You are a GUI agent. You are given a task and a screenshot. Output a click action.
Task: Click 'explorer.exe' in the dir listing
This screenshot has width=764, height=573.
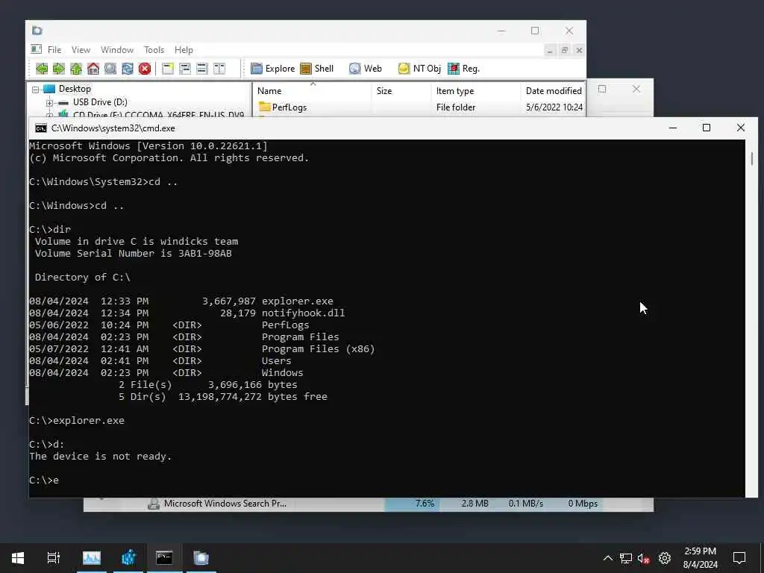[x=297, y=301]
